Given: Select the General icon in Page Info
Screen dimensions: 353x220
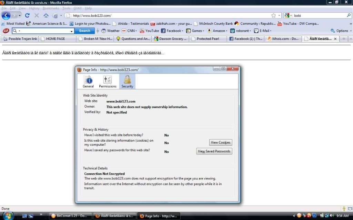Looking at the screenshot, I should tap(88, 81).
